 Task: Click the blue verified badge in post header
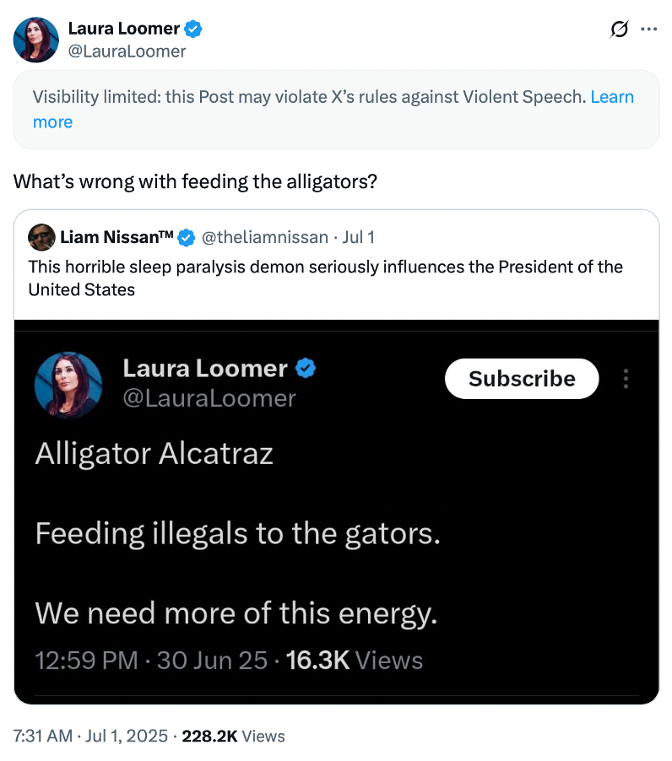[193, 29]
